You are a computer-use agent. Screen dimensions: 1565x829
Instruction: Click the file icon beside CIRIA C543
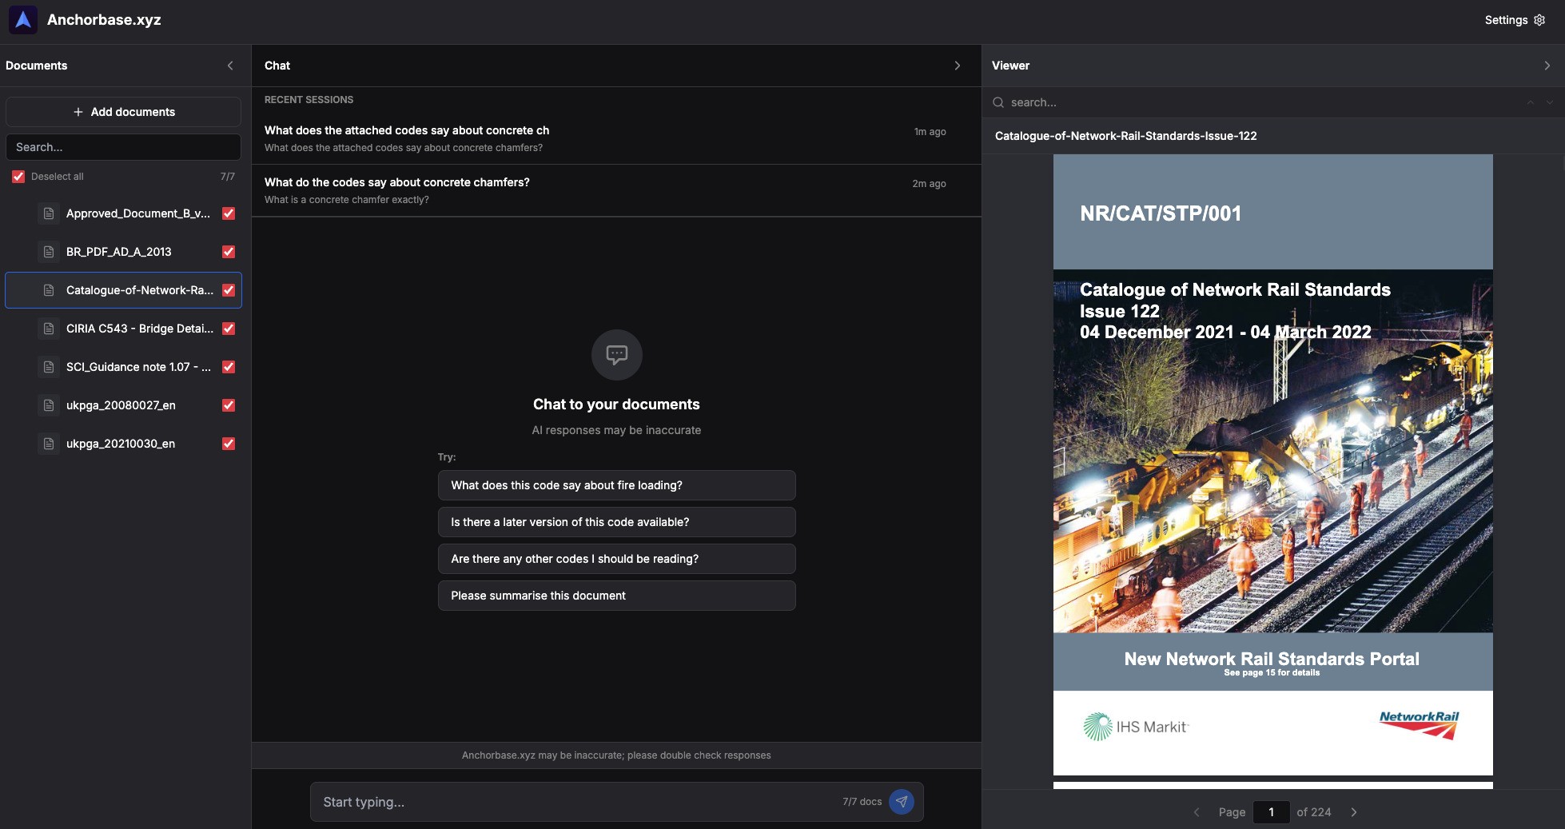tap(49, 329)
